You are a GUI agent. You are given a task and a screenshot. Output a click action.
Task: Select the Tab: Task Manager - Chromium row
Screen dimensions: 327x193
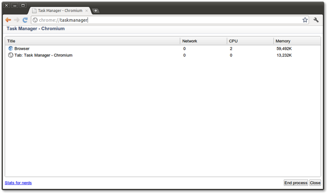(x=163, y=55)
